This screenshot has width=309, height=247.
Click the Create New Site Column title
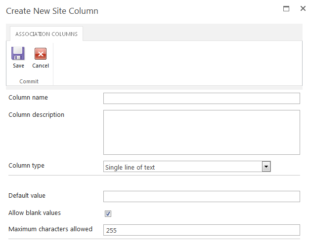[52, 11]
